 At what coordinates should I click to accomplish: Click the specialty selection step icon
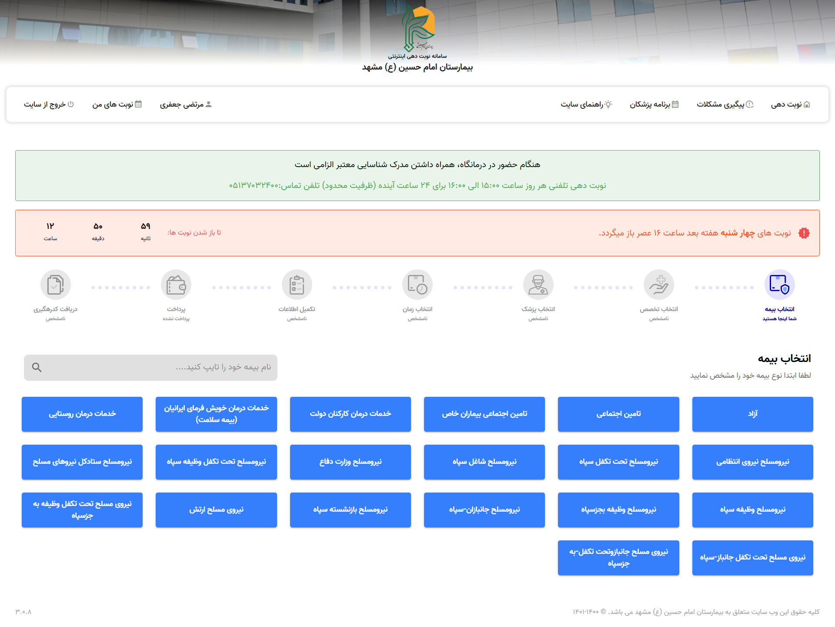658,285
